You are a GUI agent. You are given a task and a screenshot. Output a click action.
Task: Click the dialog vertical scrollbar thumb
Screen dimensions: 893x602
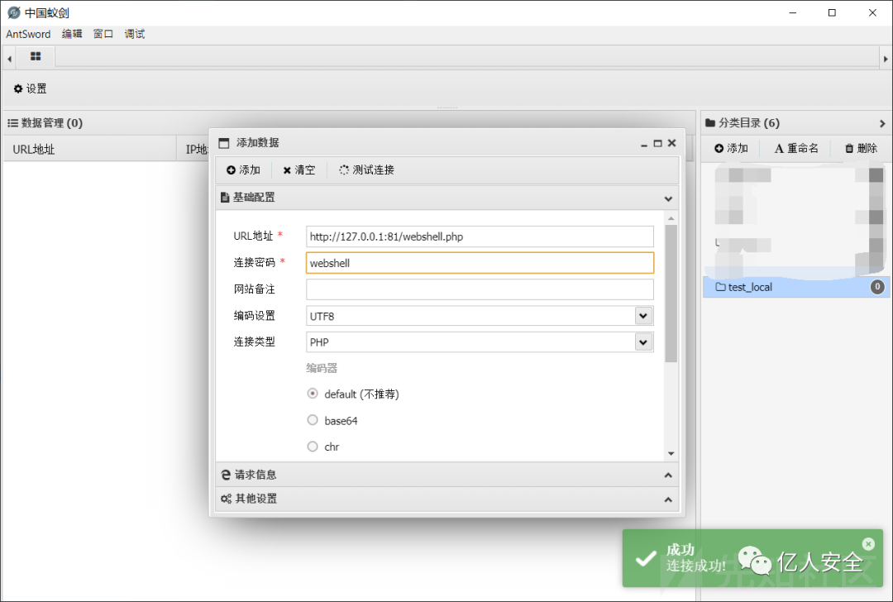point(671,294)
